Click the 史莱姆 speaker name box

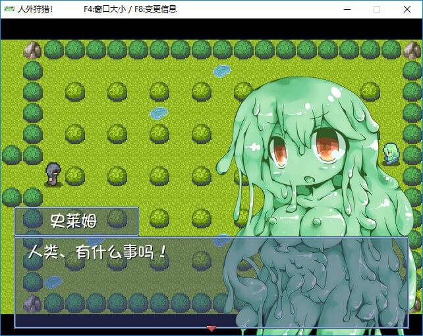[76, 221]
